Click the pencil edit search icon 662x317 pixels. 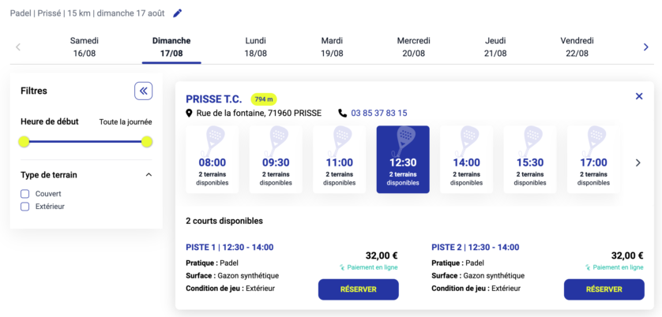point(178,13)
